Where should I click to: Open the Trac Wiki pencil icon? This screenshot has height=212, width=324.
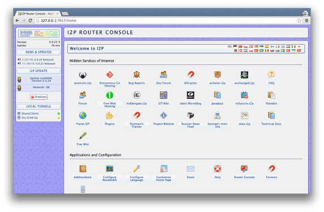[x=83, y=136]
